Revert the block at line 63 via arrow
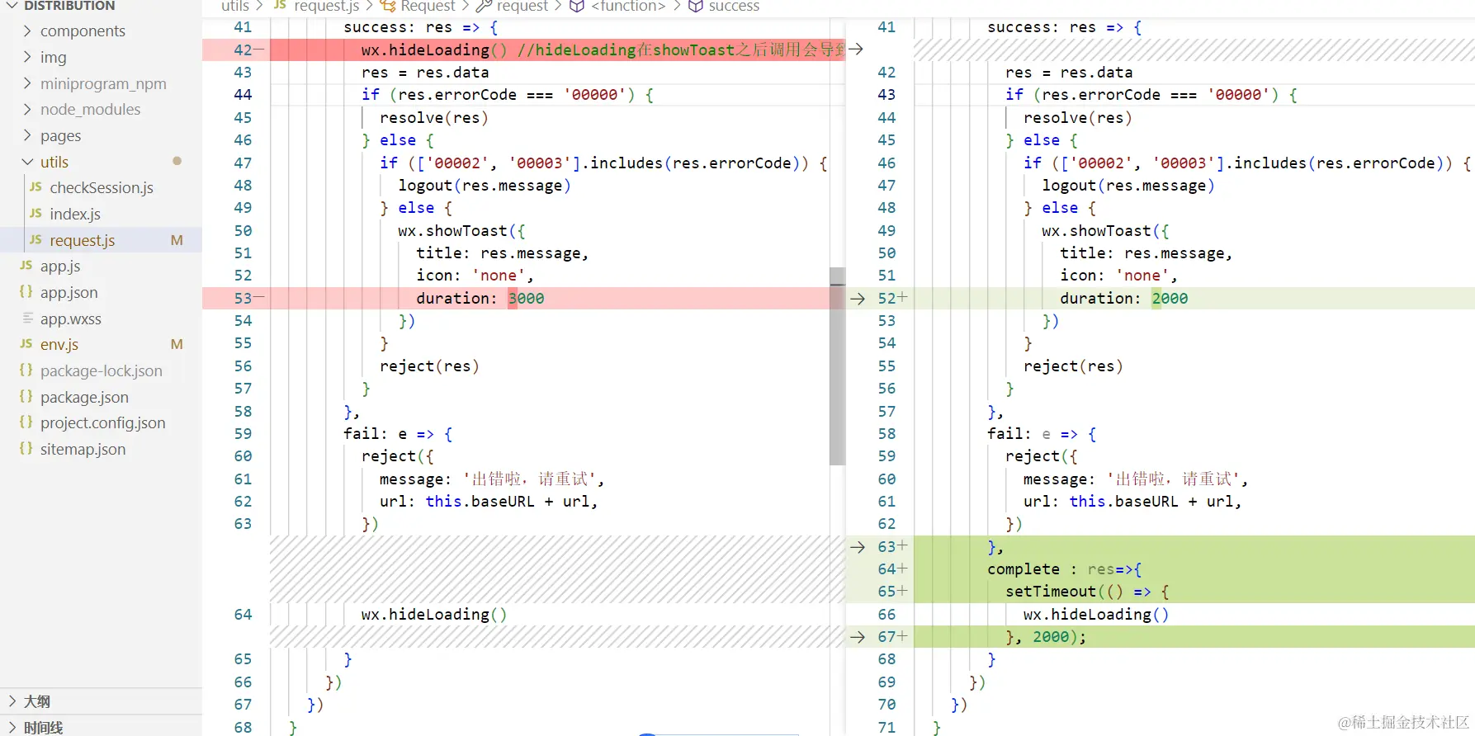 (x=858, y=546)
